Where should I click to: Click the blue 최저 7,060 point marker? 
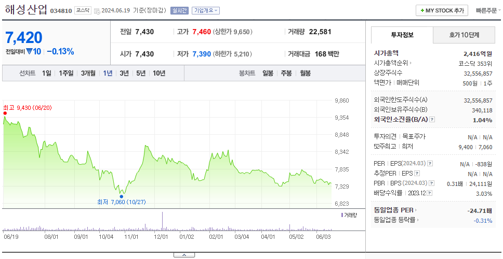pos(121,196)
